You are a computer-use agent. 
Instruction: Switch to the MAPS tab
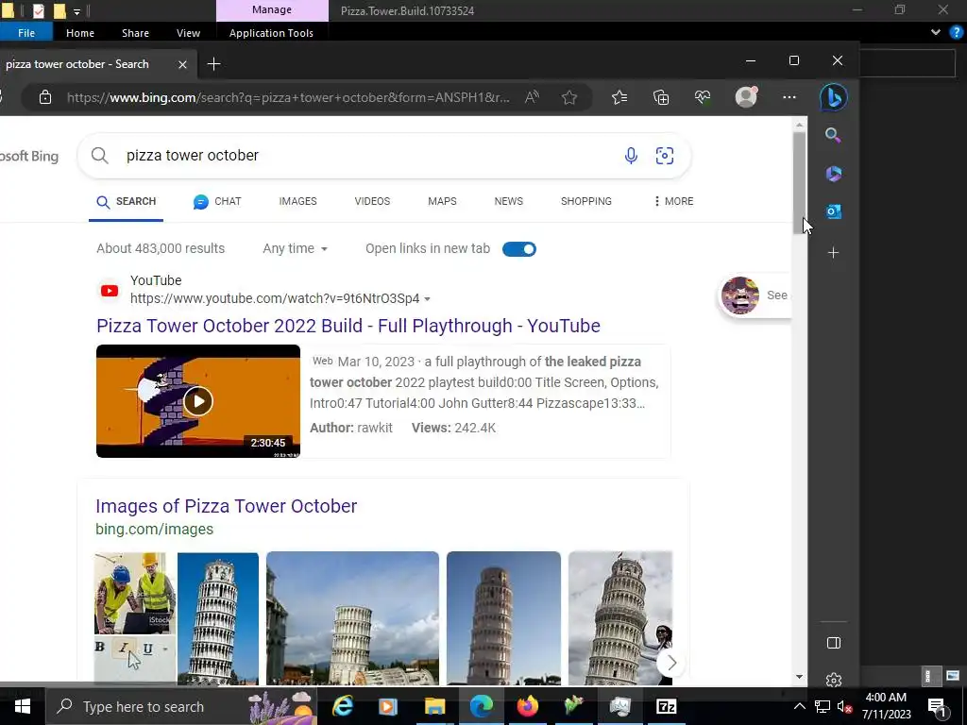442,201
